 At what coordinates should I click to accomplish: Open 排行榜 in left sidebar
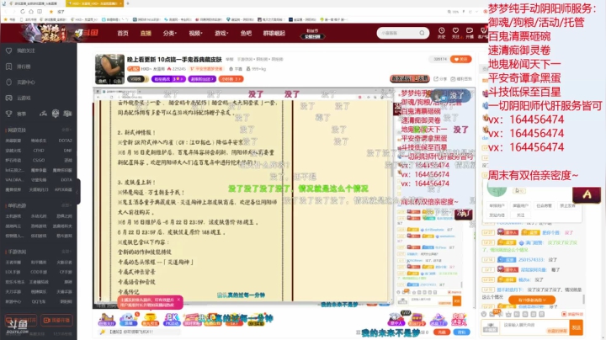[19, 66]
